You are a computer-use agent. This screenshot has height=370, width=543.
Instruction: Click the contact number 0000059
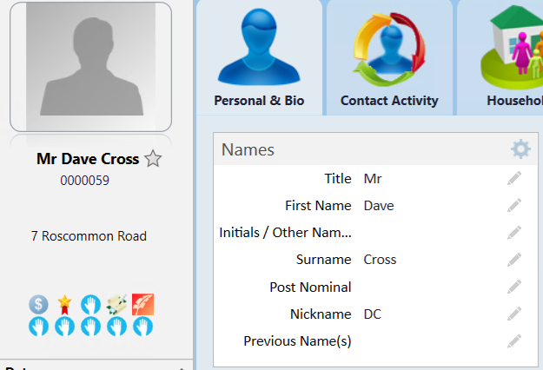point(85,181)
